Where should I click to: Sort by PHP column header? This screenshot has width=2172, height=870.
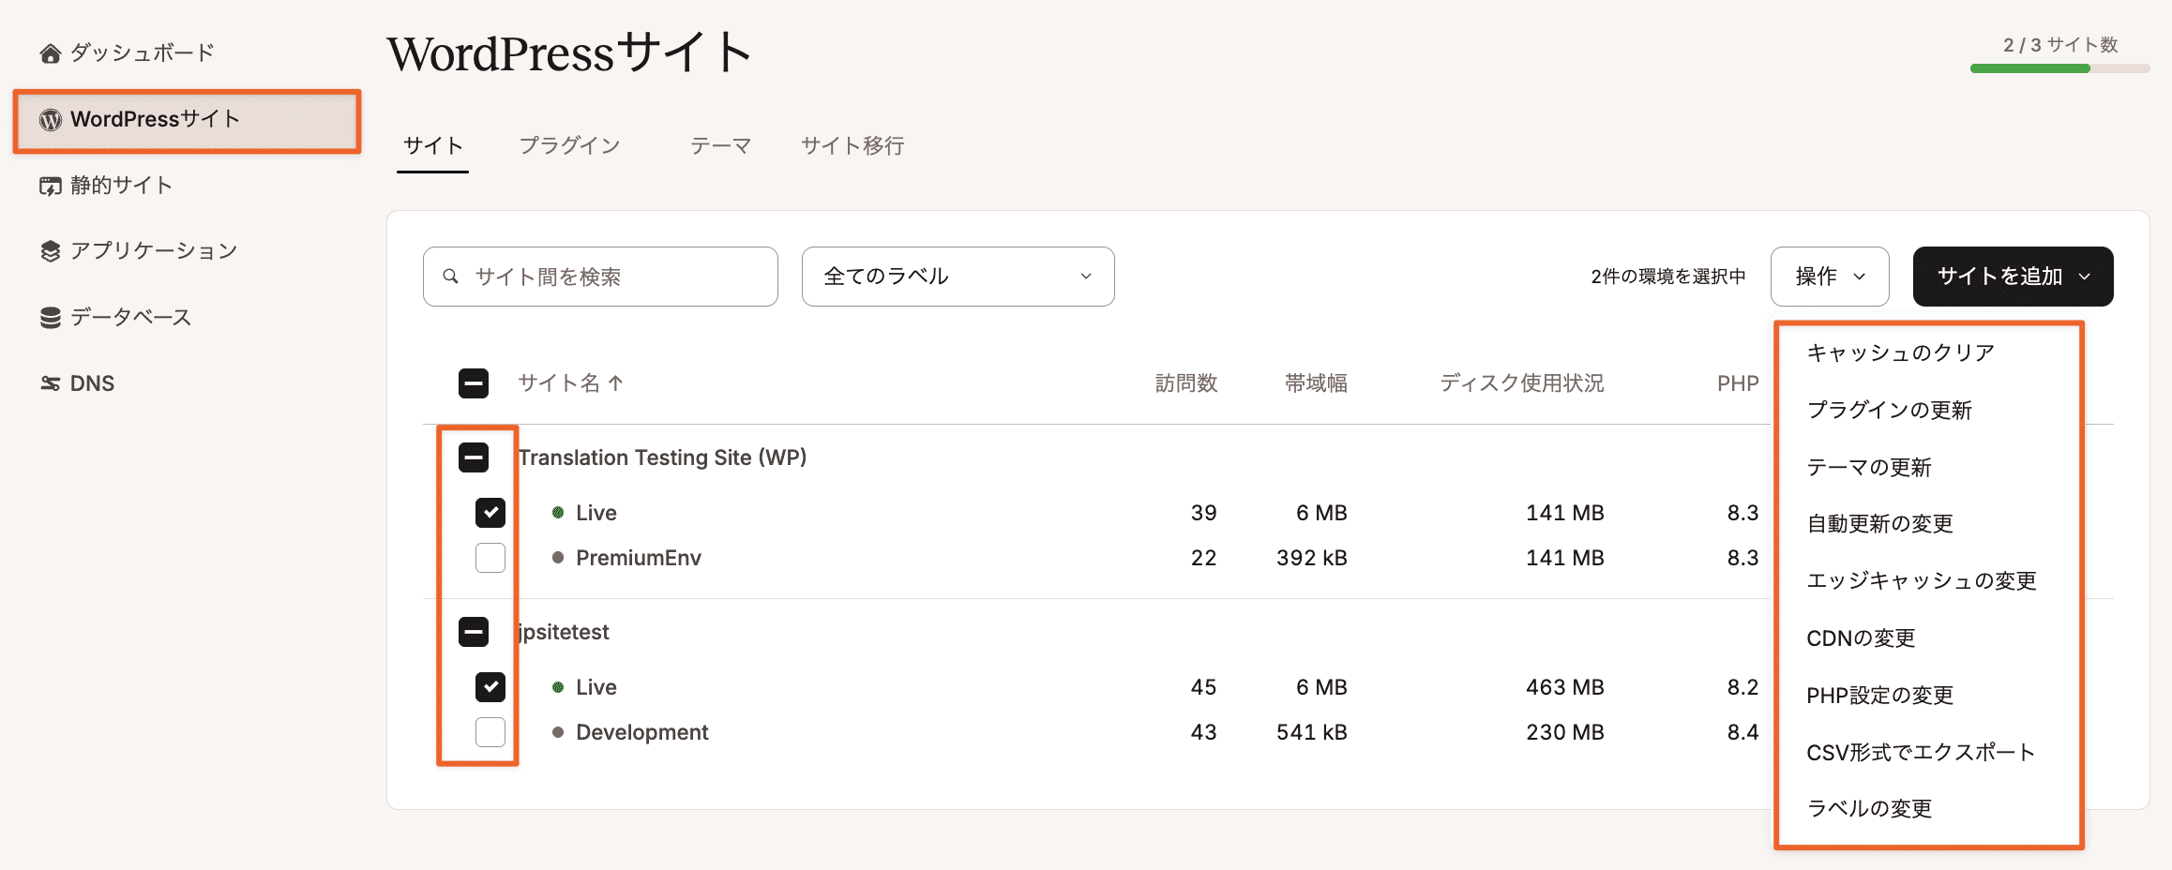pyautogui.click(x=1738, y=383)
